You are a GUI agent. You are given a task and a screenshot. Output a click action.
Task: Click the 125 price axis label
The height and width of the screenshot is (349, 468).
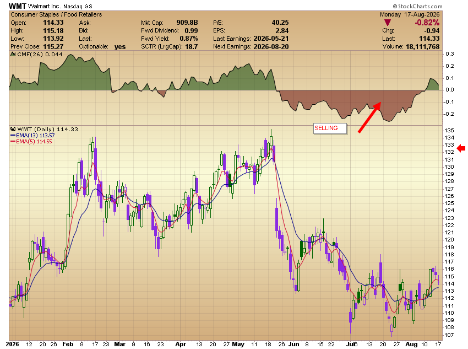(449, 203)
